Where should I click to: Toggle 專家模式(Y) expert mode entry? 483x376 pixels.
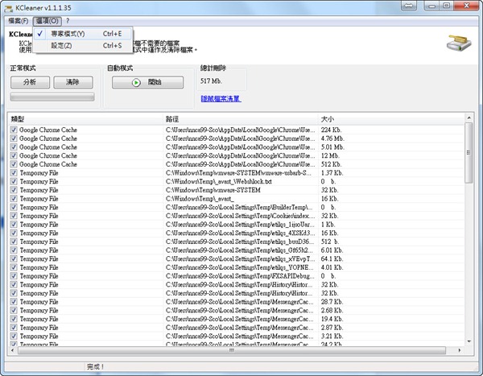83,34
